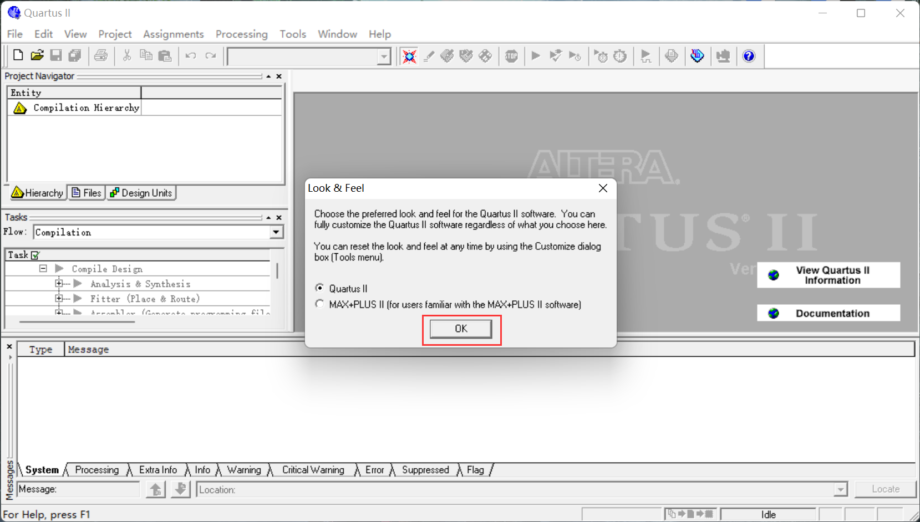
Task: Start Compilation using the purple play icon
Action: pyautogui.click(x=535, y=55)
